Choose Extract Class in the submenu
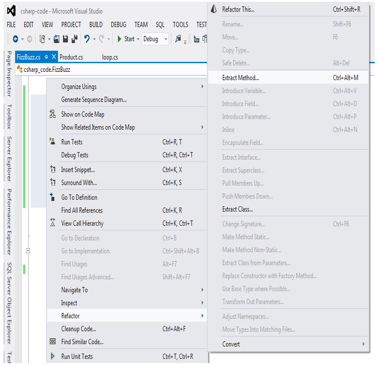The image size is (380, 366). click(288, 209)
